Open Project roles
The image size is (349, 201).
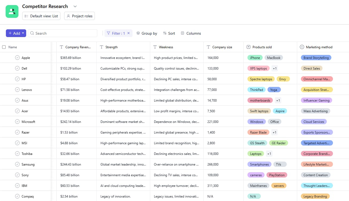pos(79,16)
